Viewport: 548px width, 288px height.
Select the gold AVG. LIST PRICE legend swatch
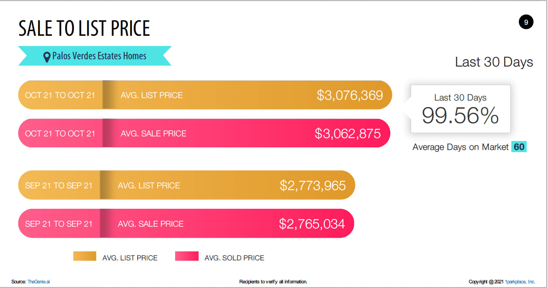point(85,256)
